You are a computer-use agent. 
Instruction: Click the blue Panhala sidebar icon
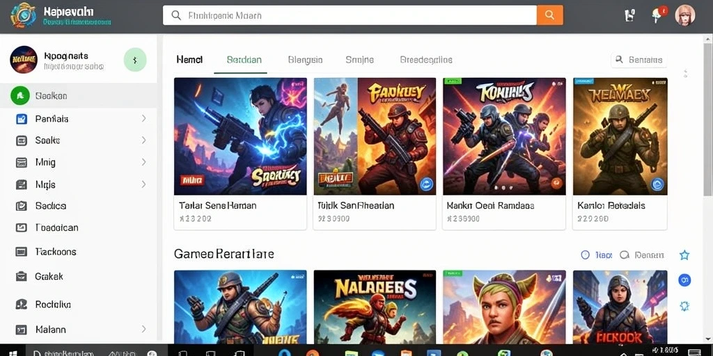[22, 119]
